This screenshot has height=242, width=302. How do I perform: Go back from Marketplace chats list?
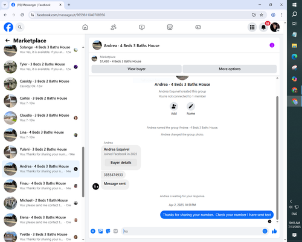[x=7, y=41]
